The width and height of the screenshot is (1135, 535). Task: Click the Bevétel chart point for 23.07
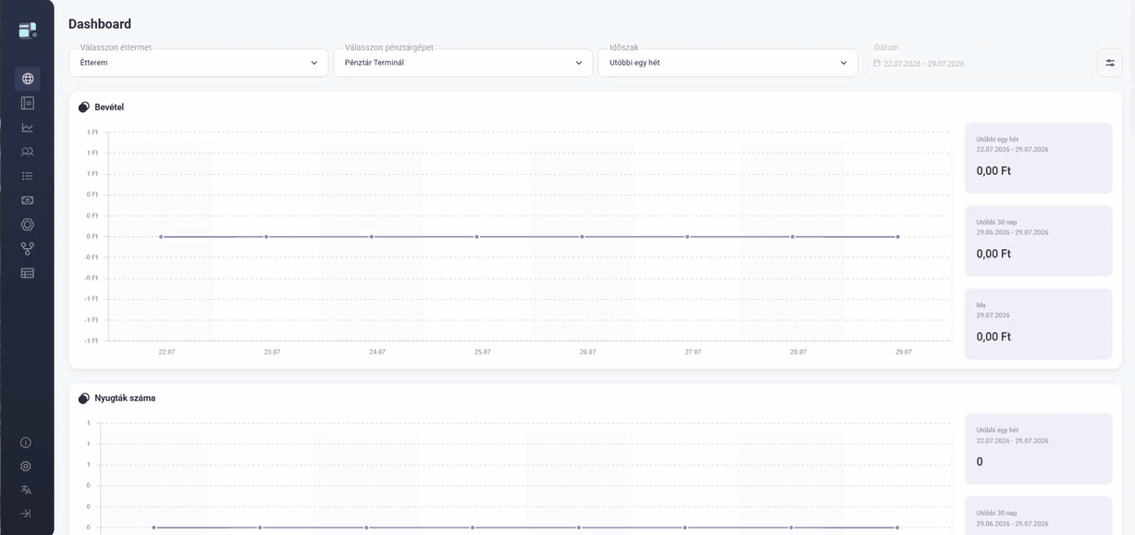coord(266,237)
